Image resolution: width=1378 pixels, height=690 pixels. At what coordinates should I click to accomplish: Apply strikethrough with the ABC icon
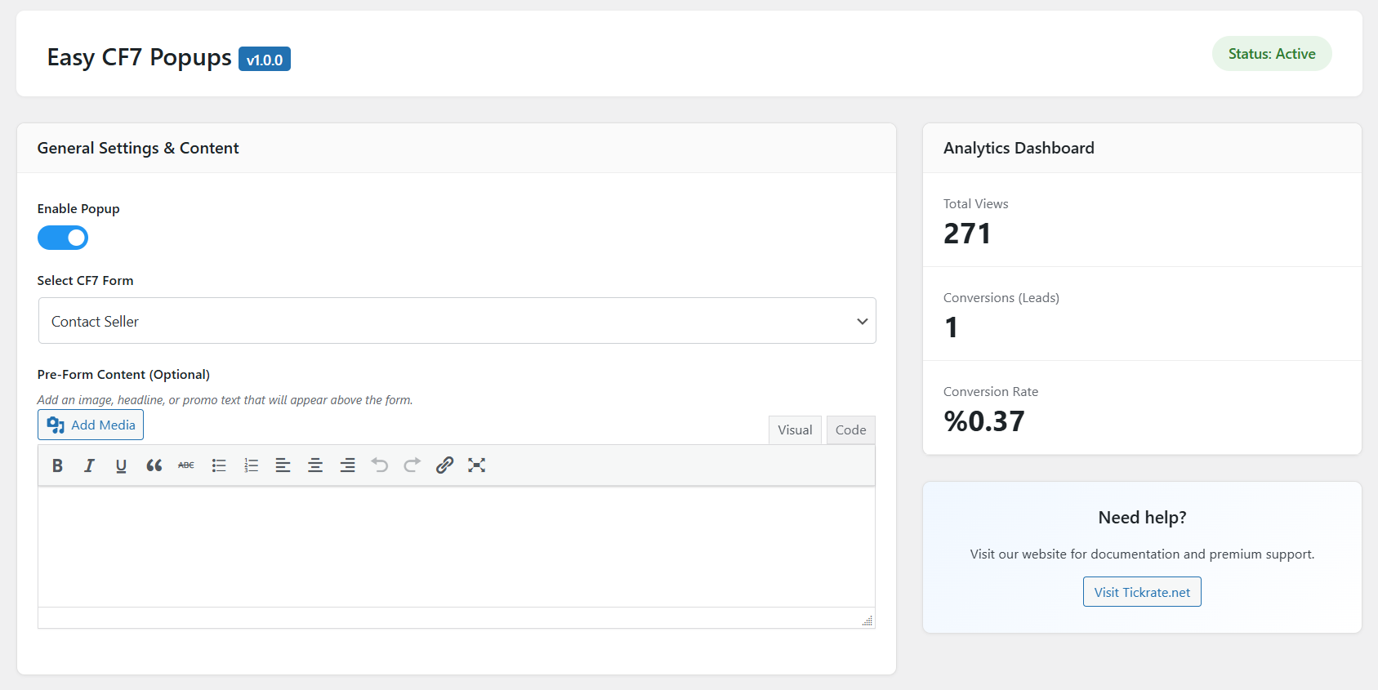point(186,465)
